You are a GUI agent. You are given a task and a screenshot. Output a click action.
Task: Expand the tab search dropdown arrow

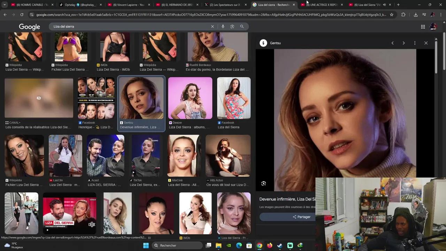(x=5, y=5)
